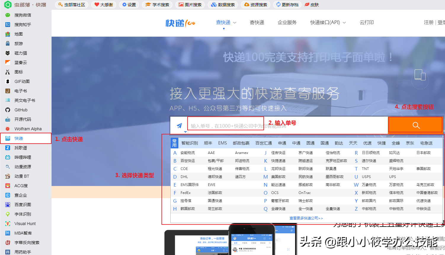Viewport: 445px width, 255px height.
Task: Open the 哔哩哔哩 icon
Action: 8,157
